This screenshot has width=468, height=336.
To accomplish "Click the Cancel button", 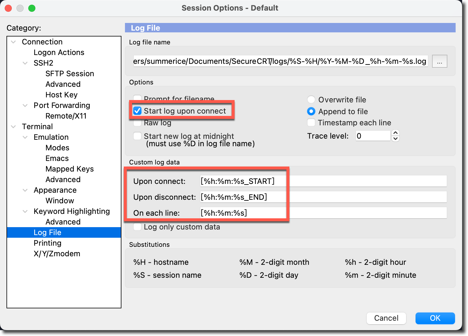I will [386, 318].
